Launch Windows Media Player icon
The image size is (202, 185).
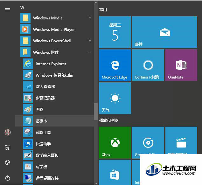tap(25, 29)
